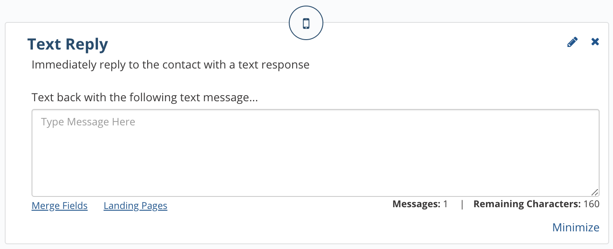The width and height of the screenshot is (613, 249).
Task: Click the 'Type Message Here' placeholder text
Action: [x=88, y=122]
